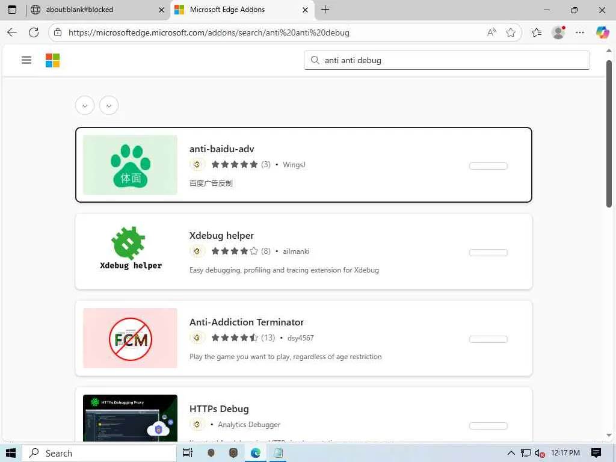Click Get button for Anti-Addiction Terminator
This screenshot has width=616, height=462.
click(x=488, y=339)
